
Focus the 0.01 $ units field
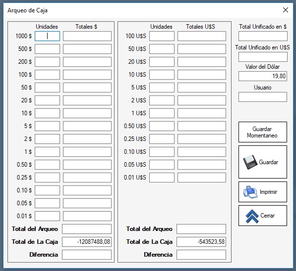coord(47,216)
